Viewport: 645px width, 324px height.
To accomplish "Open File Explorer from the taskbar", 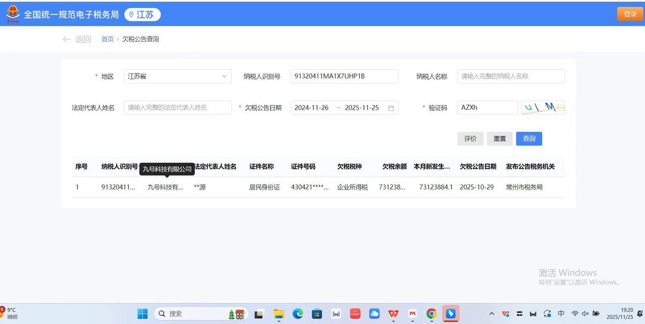I will tap(278, 314).
